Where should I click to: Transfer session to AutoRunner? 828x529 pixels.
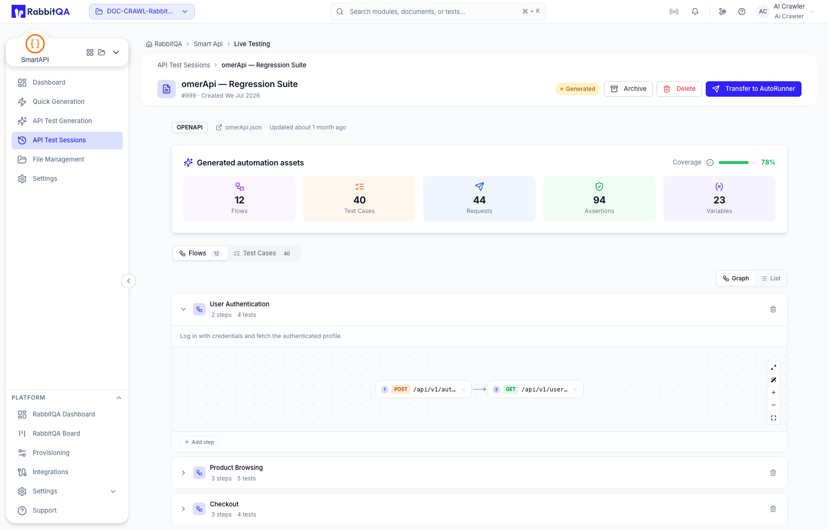(753, 89)
